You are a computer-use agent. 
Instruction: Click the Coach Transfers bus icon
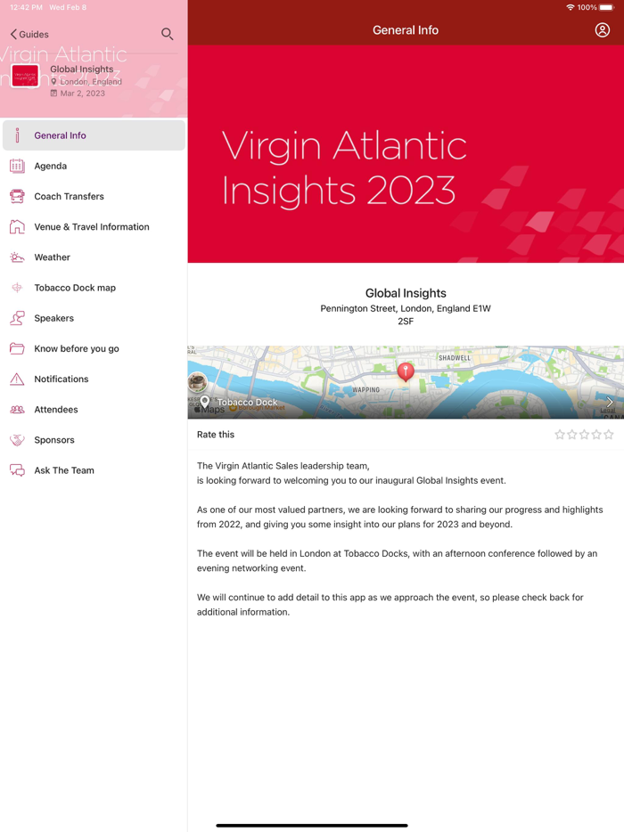click(17, 196)
